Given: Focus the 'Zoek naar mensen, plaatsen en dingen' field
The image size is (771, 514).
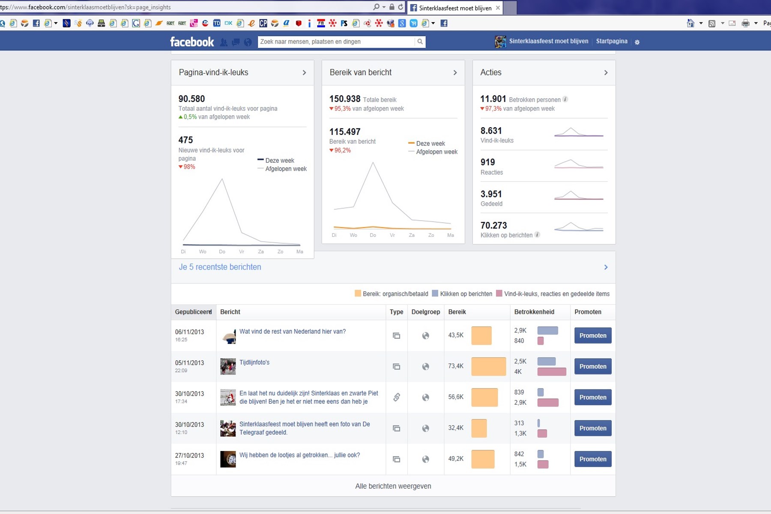Looking at the screenshot, I should 336,42.
